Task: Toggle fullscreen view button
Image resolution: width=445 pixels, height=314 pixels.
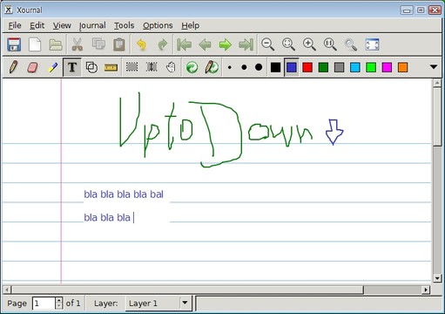Action: point(372,44)
